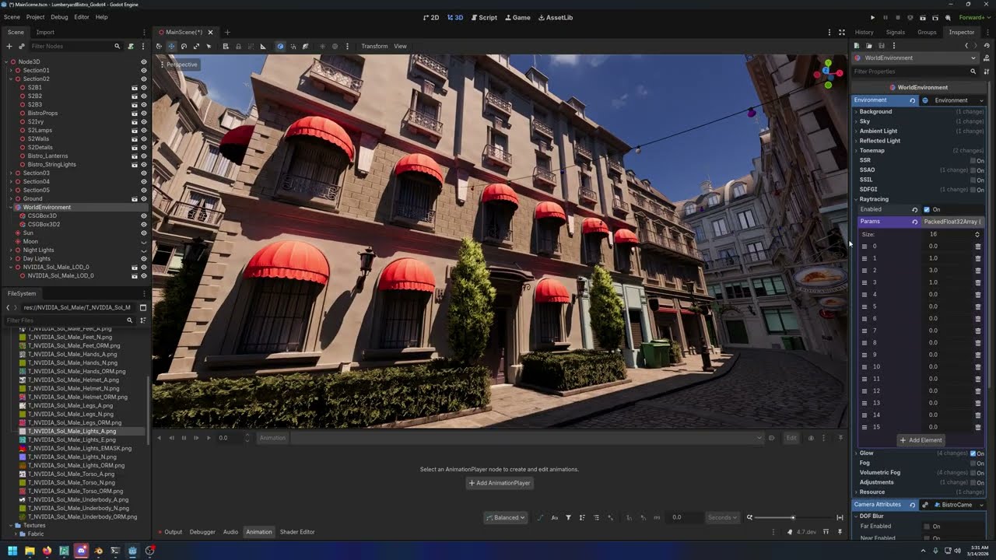Click the instantiate child scene link icon
This screenshot has height=560, width=996.
tap(22, 46)
